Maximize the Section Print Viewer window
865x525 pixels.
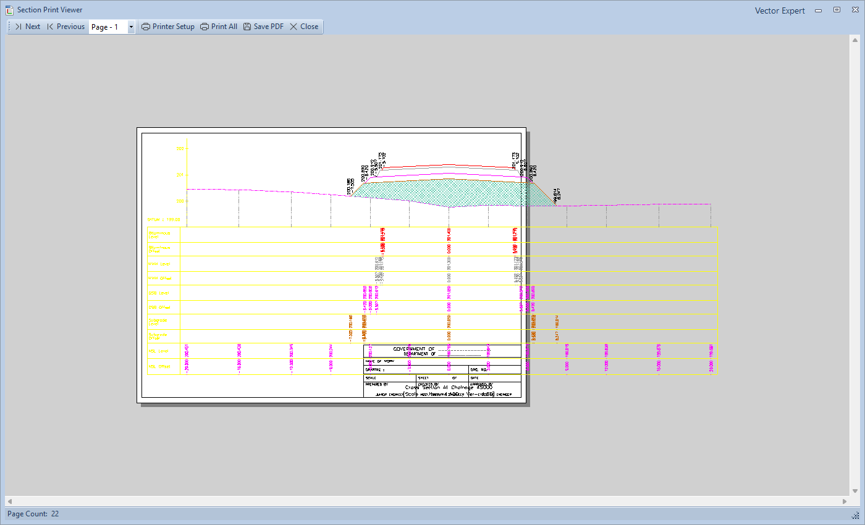click(x=837, y=10)
